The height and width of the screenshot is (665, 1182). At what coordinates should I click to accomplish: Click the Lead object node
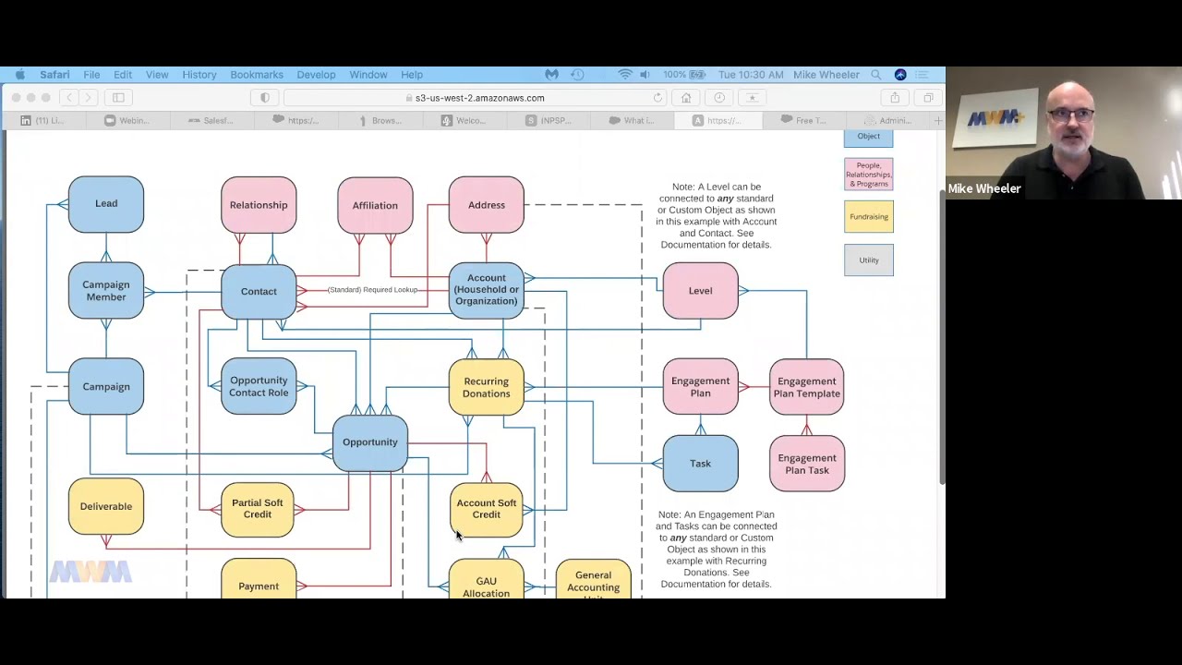pos(106,204)
